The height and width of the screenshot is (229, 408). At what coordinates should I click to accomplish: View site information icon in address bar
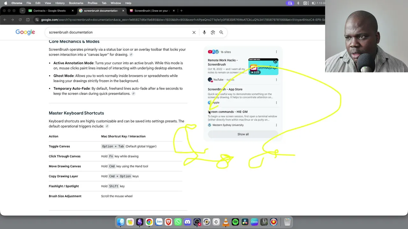37,20
